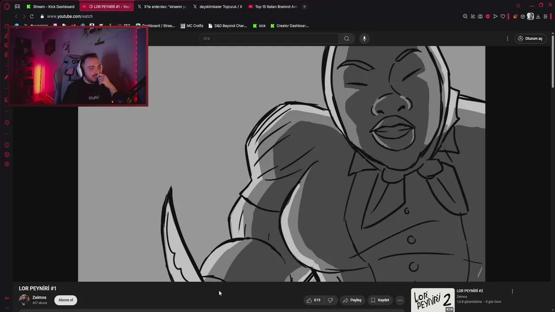Image resolution: width=555 pixels, height=312 pixels.
Task: Switch to X'te ardardav tab
Action: point(162,6)
